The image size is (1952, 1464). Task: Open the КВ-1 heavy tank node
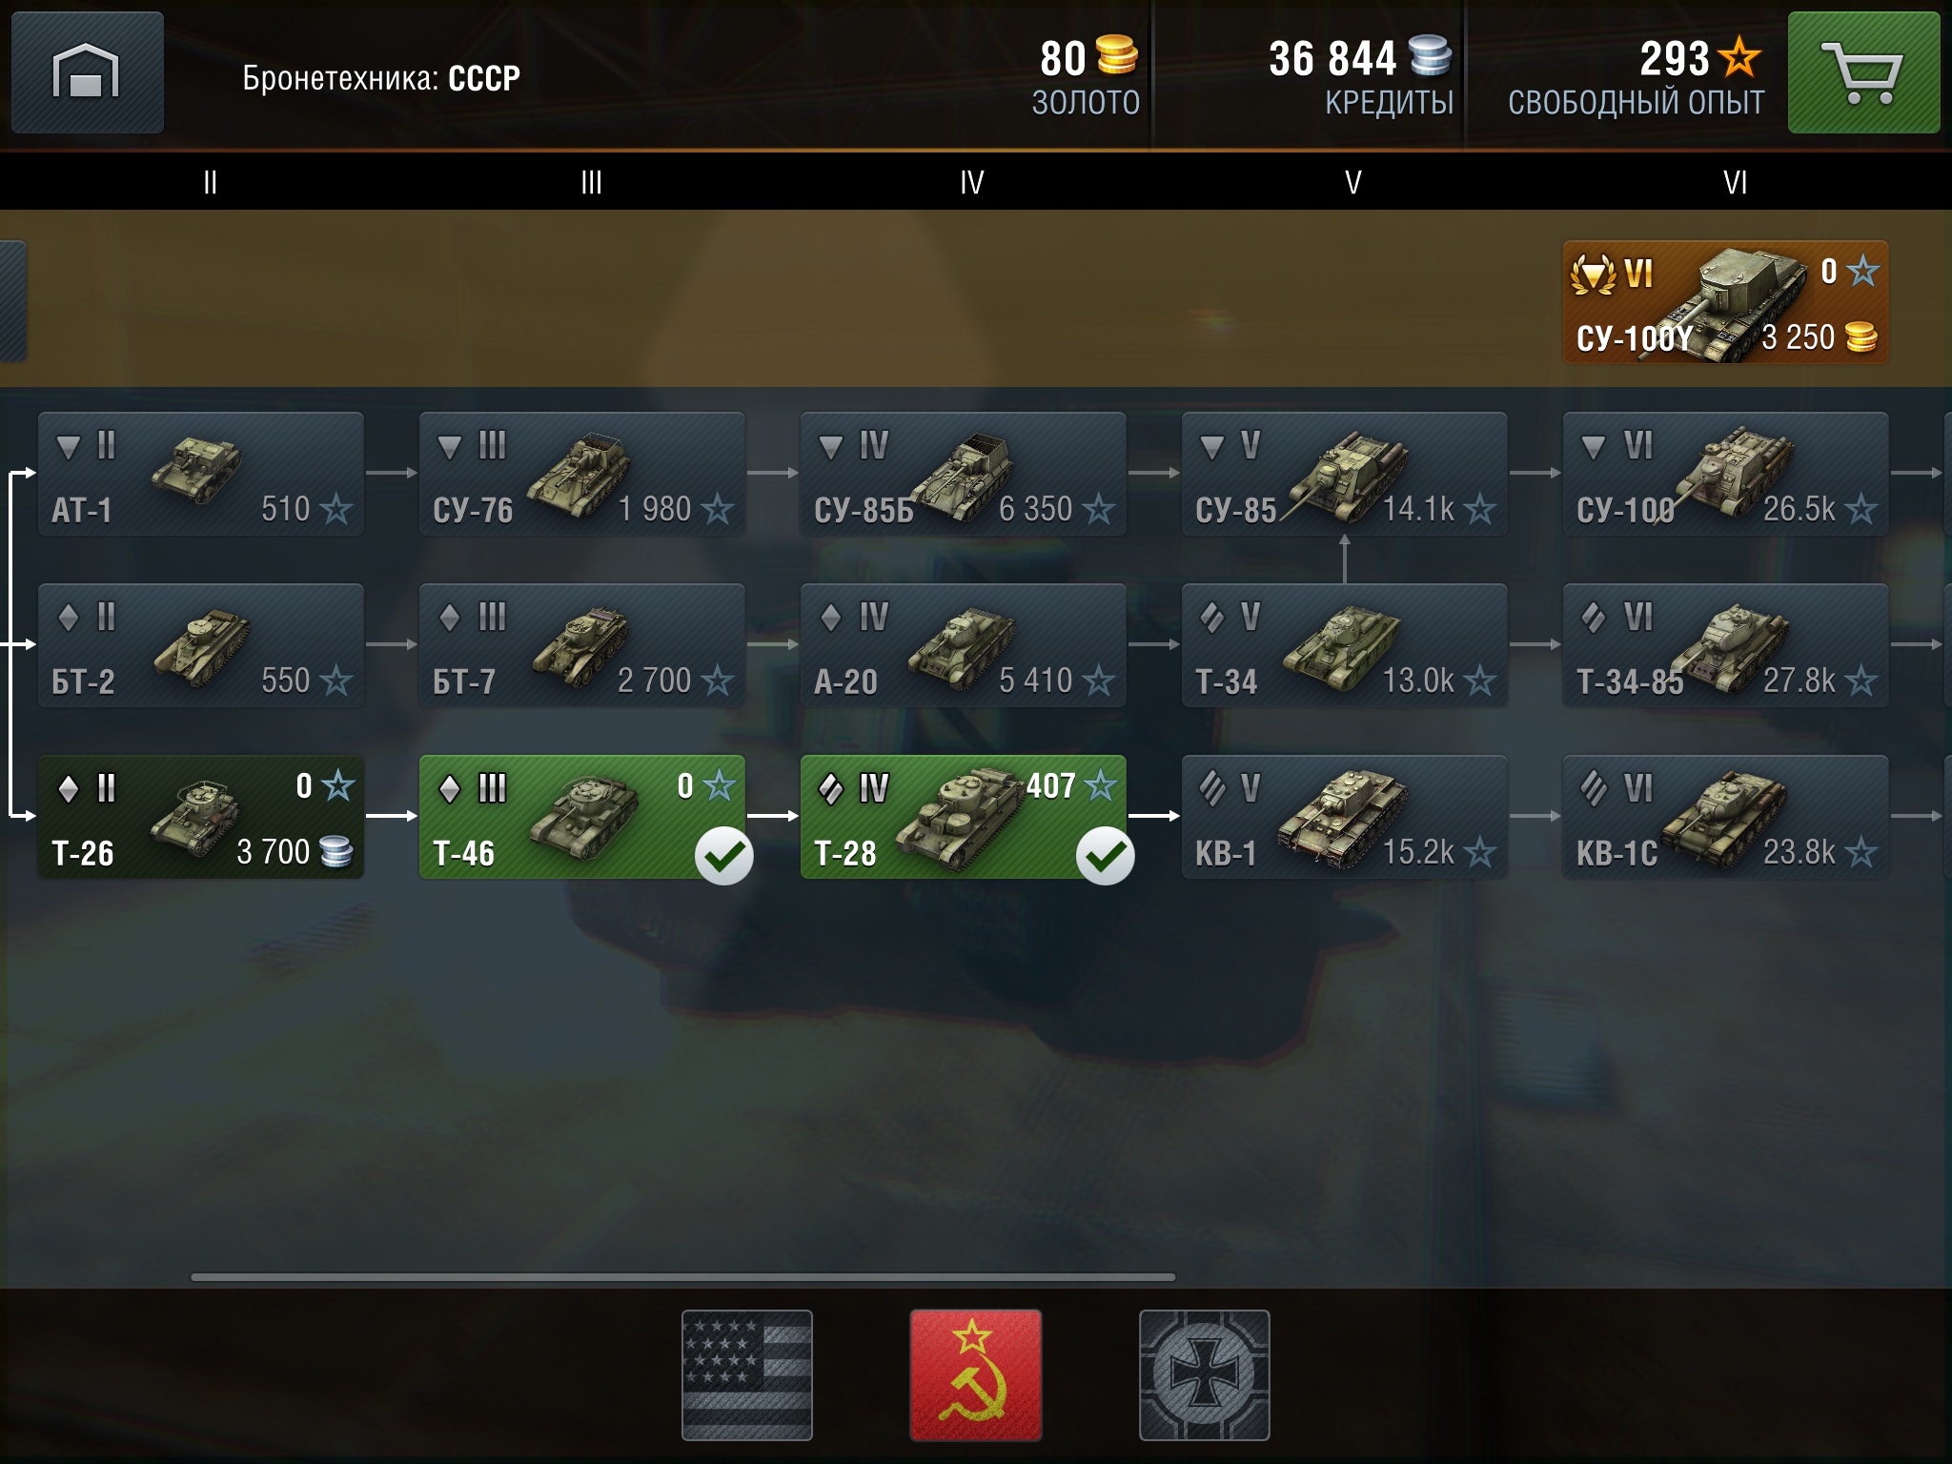click(1345, 817)
